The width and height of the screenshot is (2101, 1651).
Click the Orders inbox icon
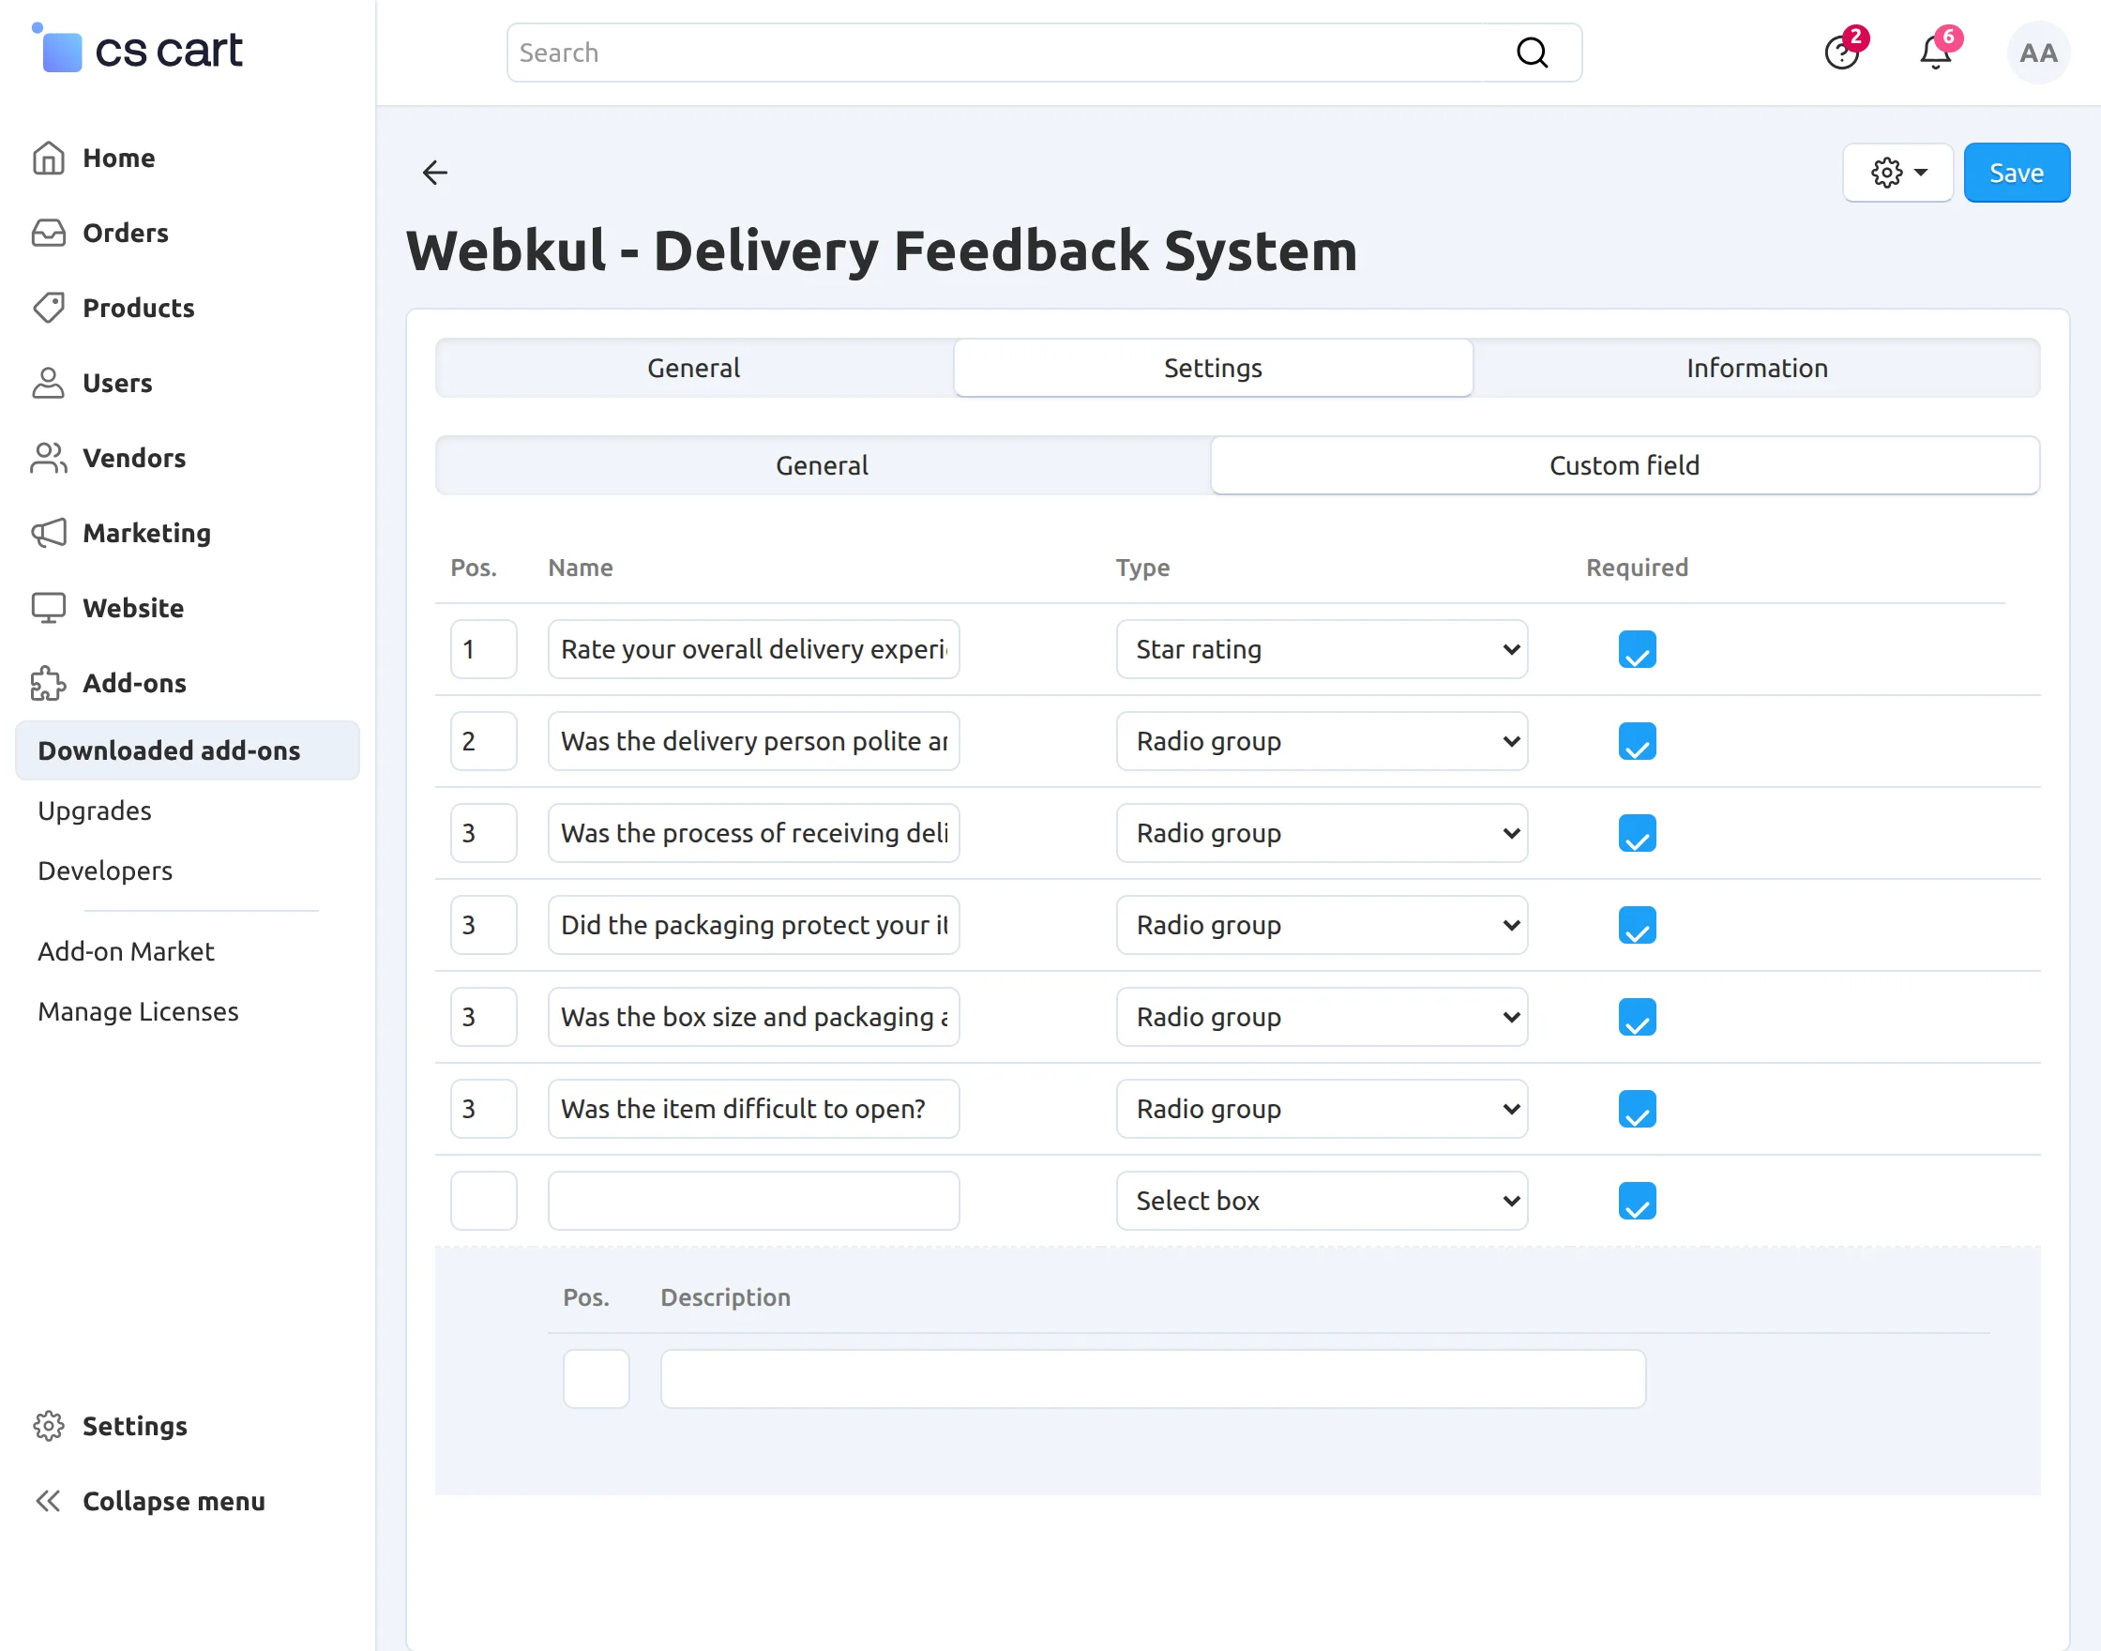tap(49, 233)
